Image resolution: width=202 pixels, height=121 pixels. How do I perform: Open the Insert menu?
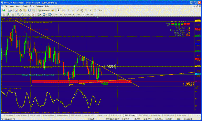18,6
